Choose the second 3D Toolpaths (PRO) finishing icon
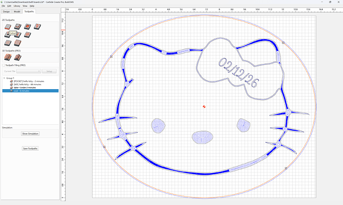The width and height of the screenshot is (343, 205). (x=18, y=57)
